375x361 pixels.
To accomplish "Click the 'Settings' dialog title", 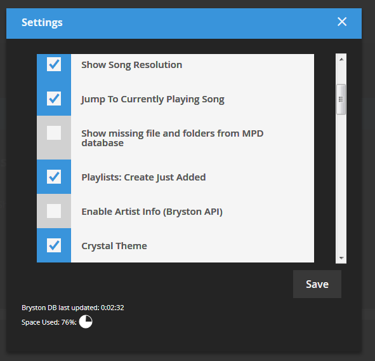I will [x=42, y=22].
